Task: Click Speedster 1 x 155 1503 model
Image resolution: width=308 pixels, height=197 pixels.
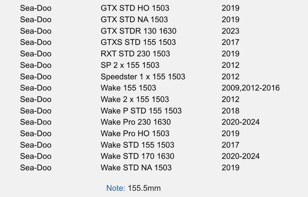Action: (143, 77)
